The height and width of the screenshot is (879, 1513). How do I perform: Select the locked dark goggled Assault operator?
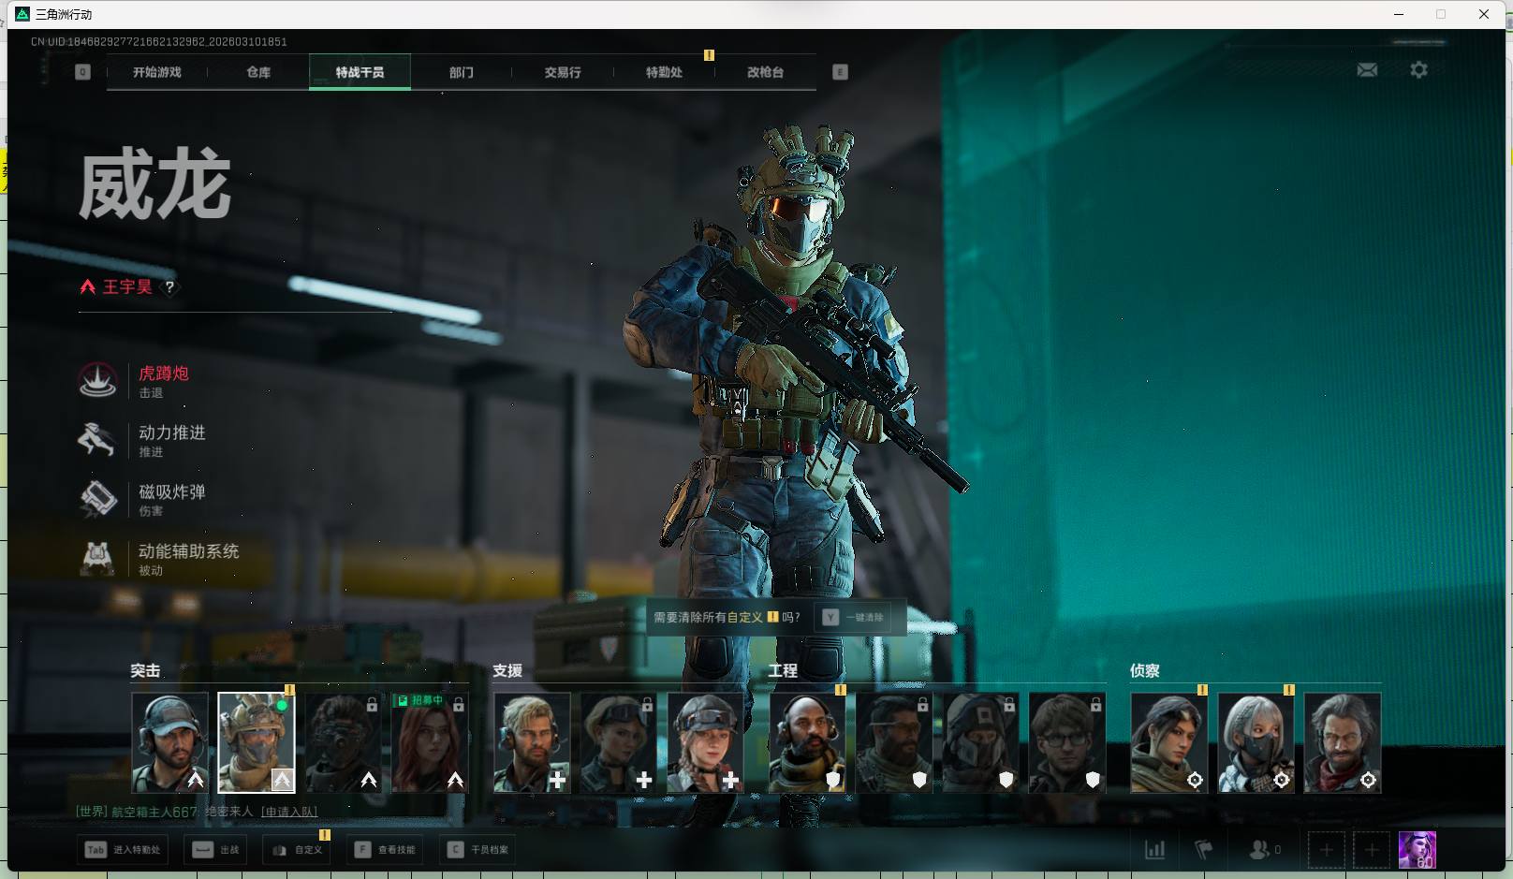click(x=343, y=743)
